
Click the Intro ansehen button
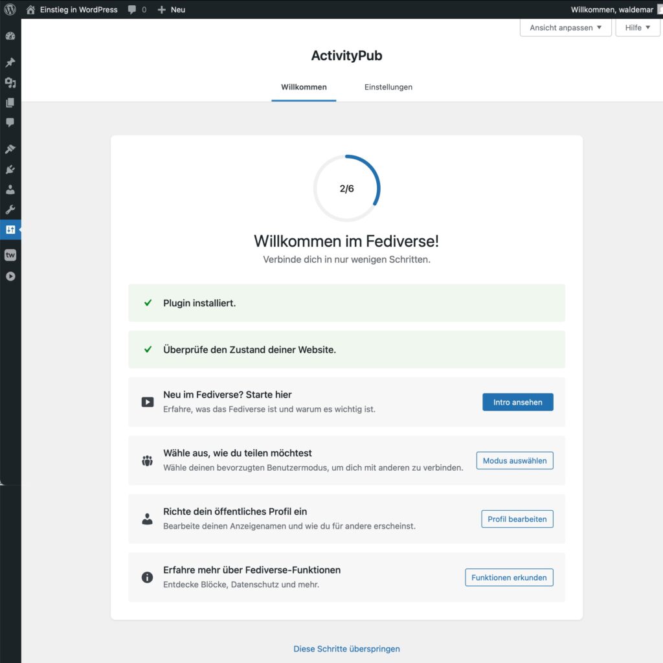(517, 402)
